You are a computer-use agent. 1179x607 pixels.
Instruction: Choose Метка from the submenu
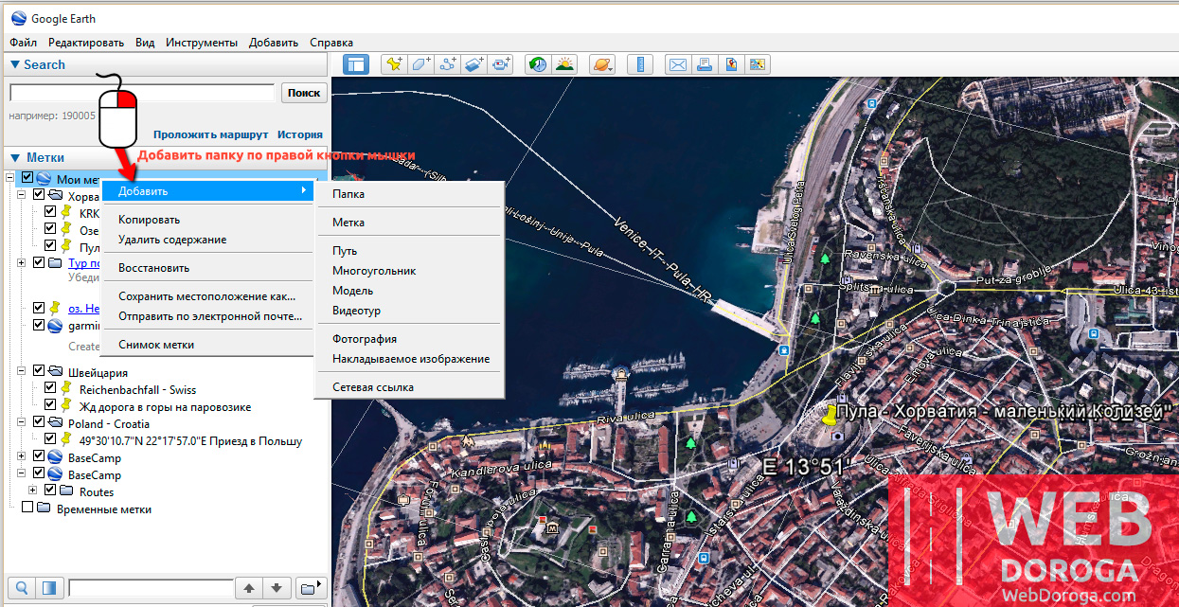click(409, 223)
